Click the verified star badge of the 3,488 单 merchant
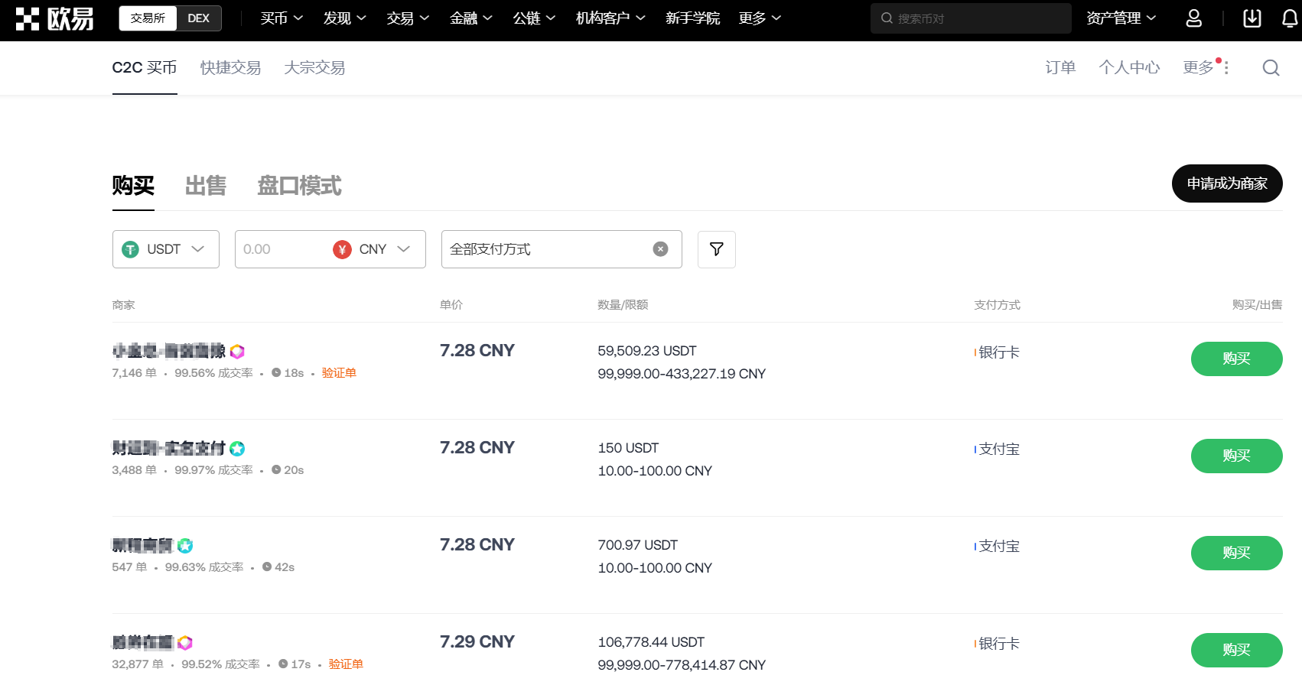 [x=237, y=449]
